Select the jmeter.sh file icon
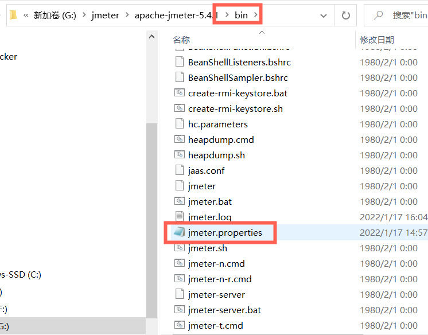This screenshot has width=428, height=335. coord(180,248)
